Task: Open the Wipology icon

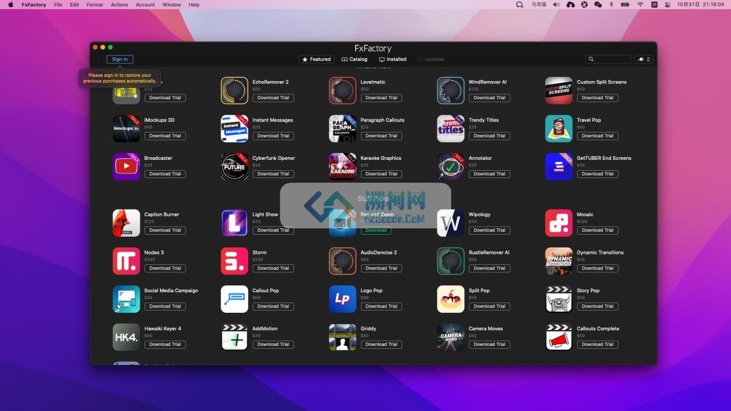Action: (x=451, y=223)
